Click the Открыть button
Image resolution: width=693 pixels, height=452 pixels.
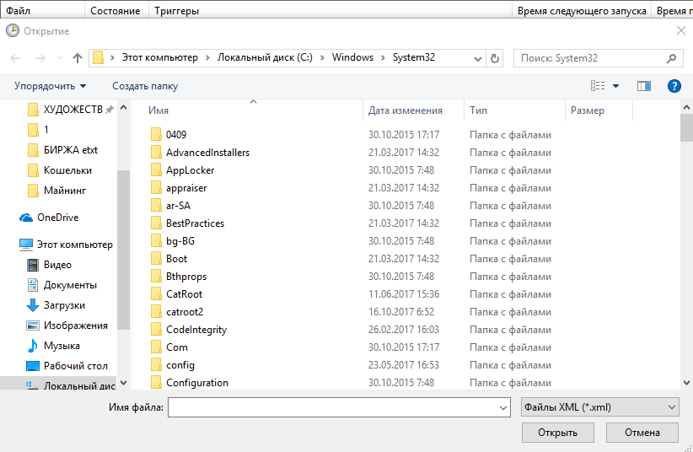[558, 432]
